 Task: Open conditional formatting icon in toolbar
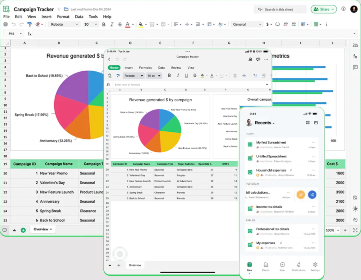[302, 24]
